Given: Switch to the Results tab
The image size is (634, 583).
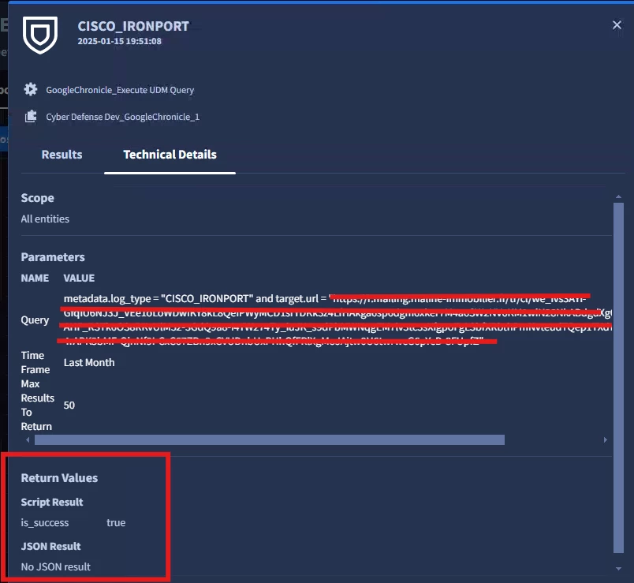Looking at the screenshot, I should pyautogui.click(x=62, y=155).
